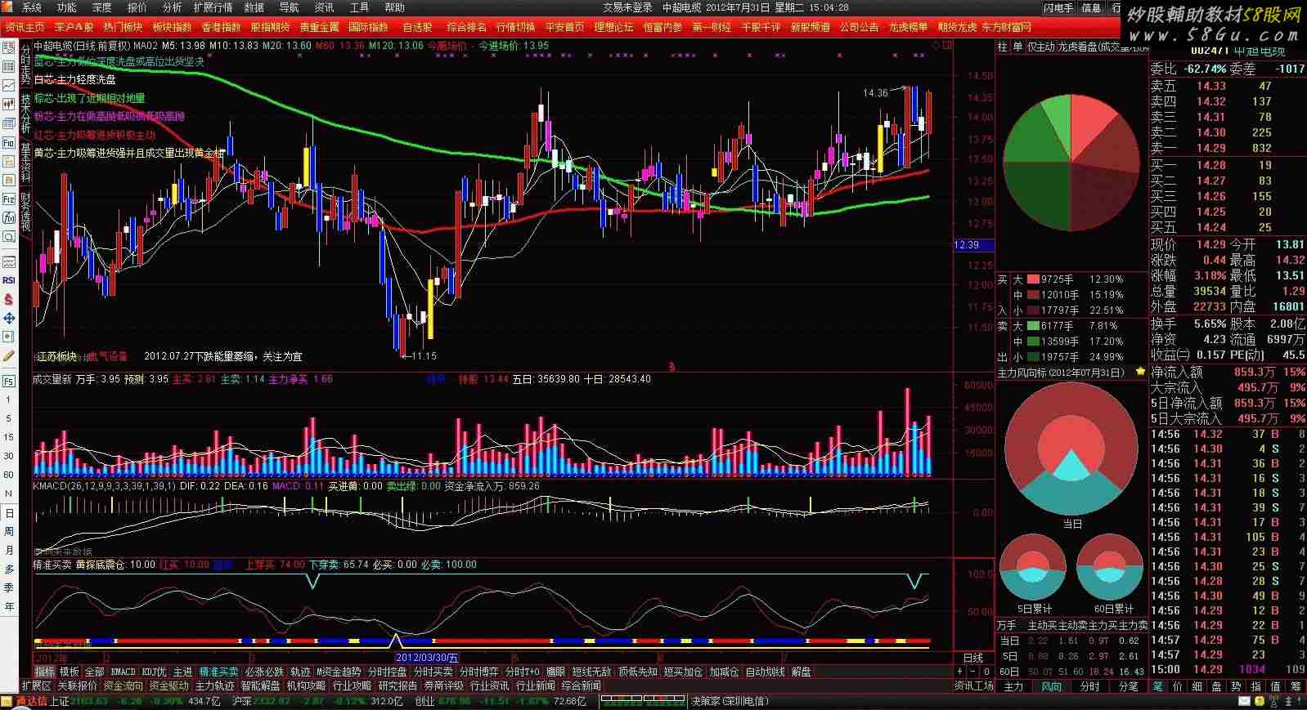This screenshot has height=710, width=1307.
Task: Click the 上证 index label in status bar
Action: click(x=60, y=701)
